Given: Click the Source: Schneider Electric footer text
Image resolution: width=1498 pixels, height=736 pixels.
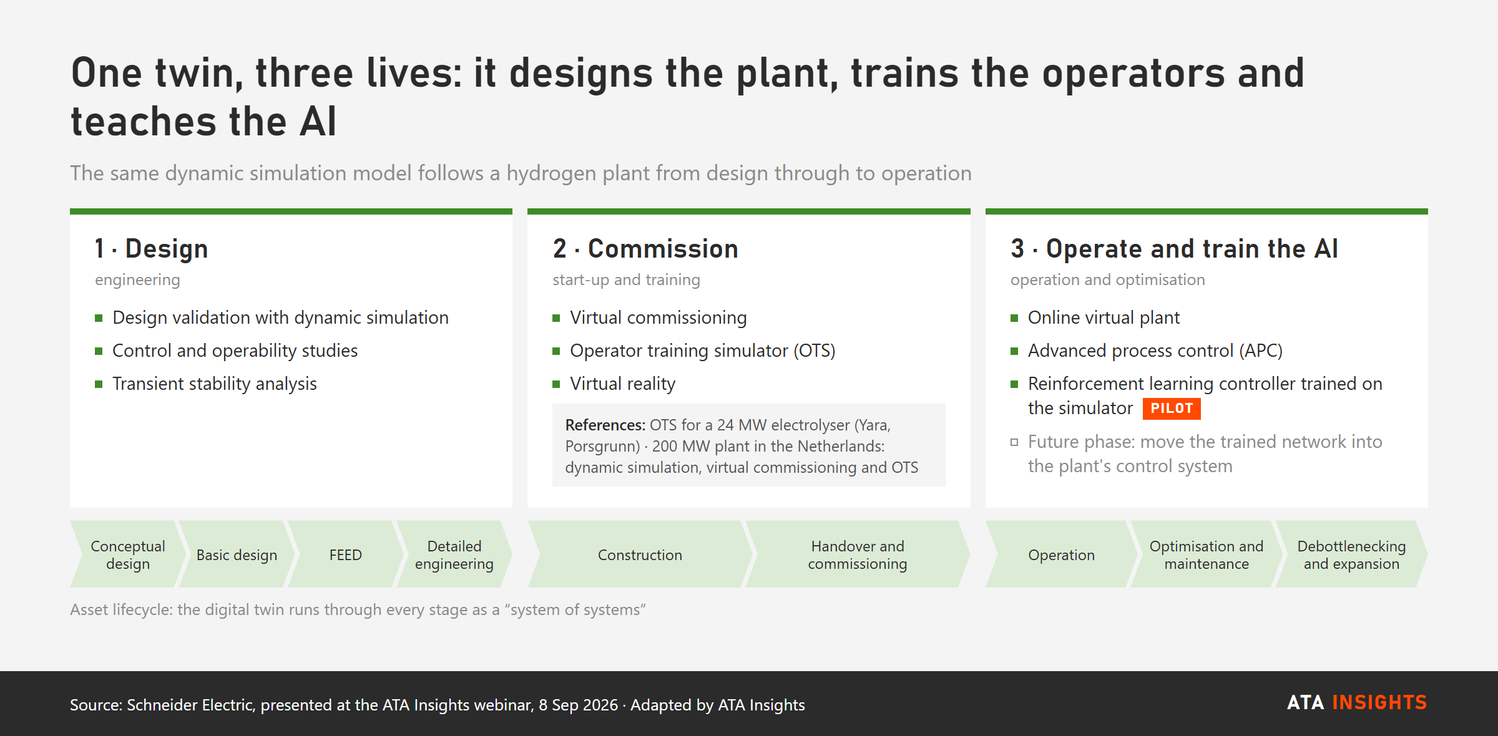Looking at the screenshot, I should pos(438,705).
